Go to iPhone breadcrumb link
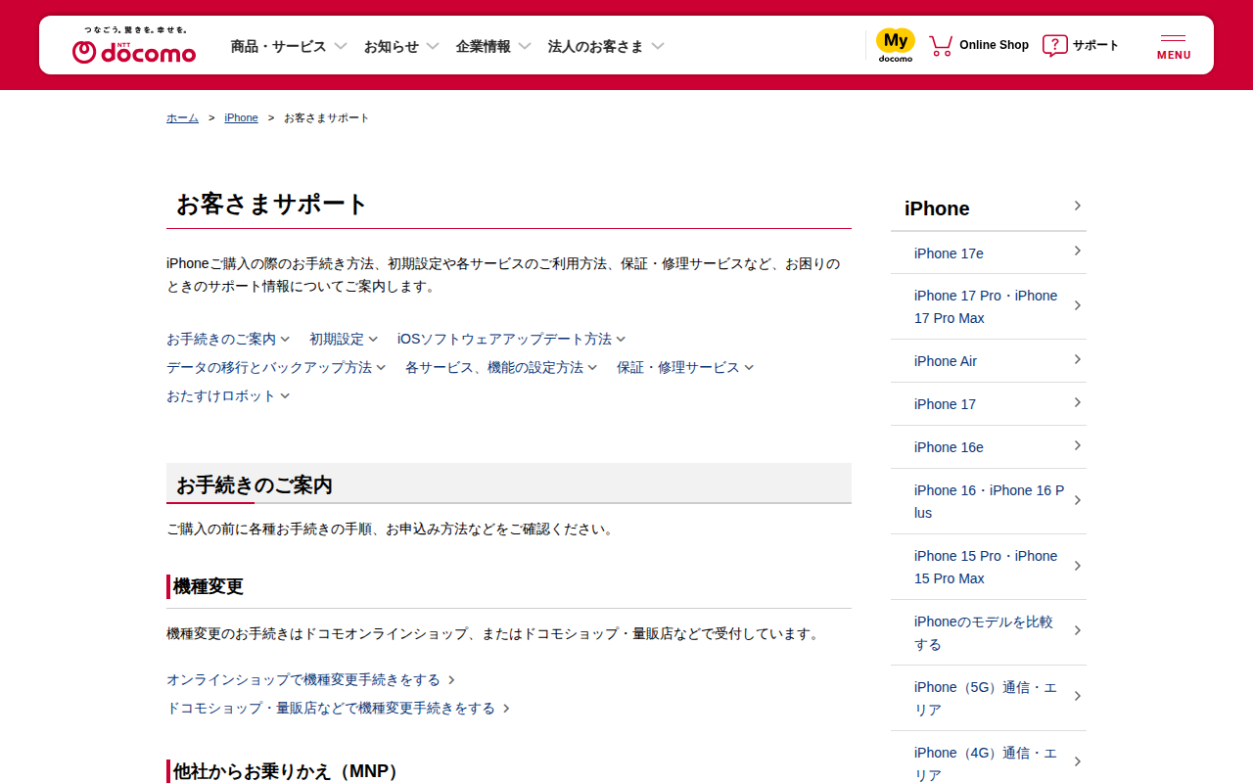The width and height of the screenshot is (1253, 783). pyautogui.click(x=241, y=117)
